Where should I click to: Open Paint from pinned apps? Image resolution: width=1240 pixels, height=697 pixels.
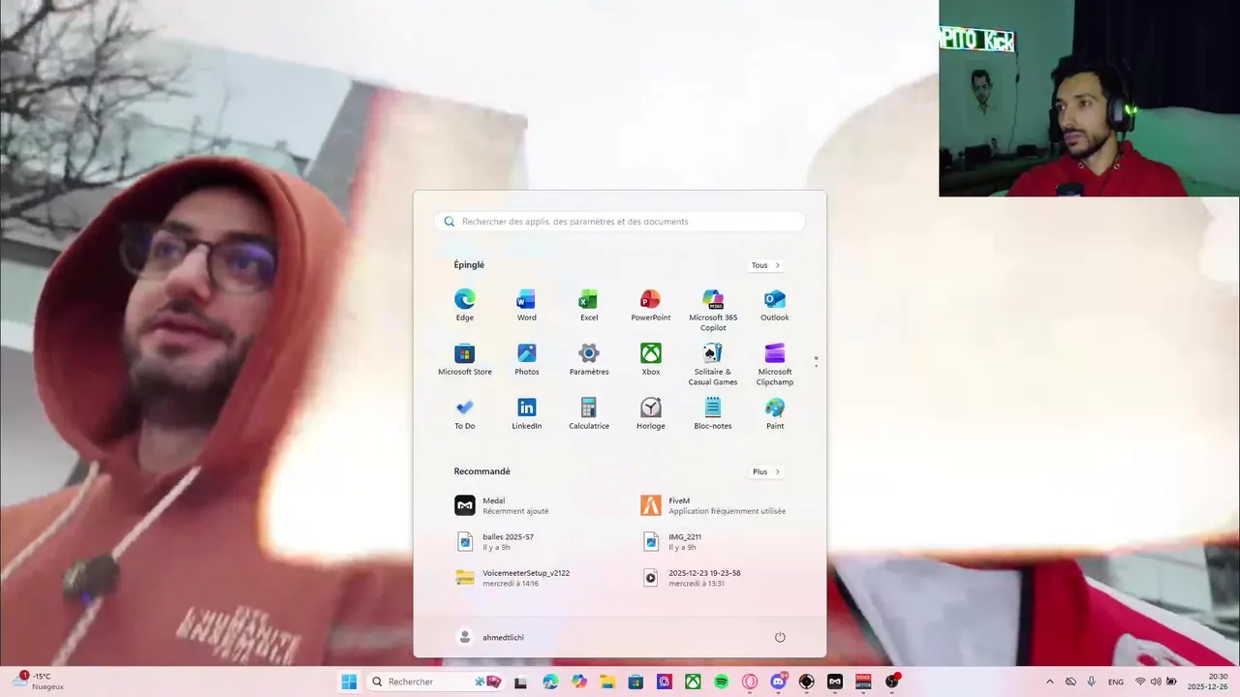click(775, 413)
